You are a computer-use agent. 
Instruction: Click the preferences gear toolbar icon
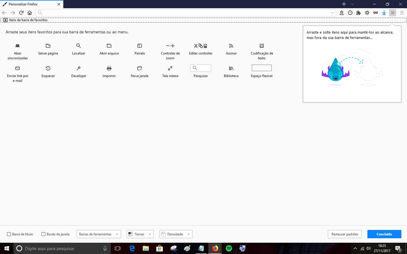click(367, 13)
